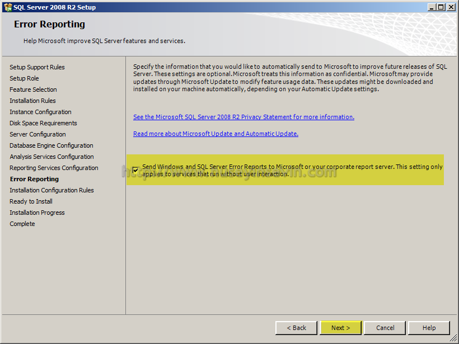
Task: Open the SQL Server 2008 R2 Privacy Statement link
Action: click(x=243, y=117)
